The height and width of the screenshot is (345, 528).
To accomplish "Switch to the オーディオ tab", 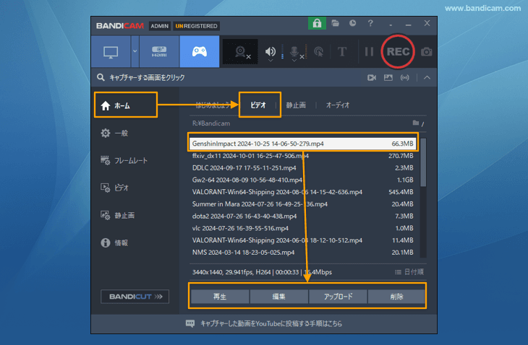I will (338, 105).
